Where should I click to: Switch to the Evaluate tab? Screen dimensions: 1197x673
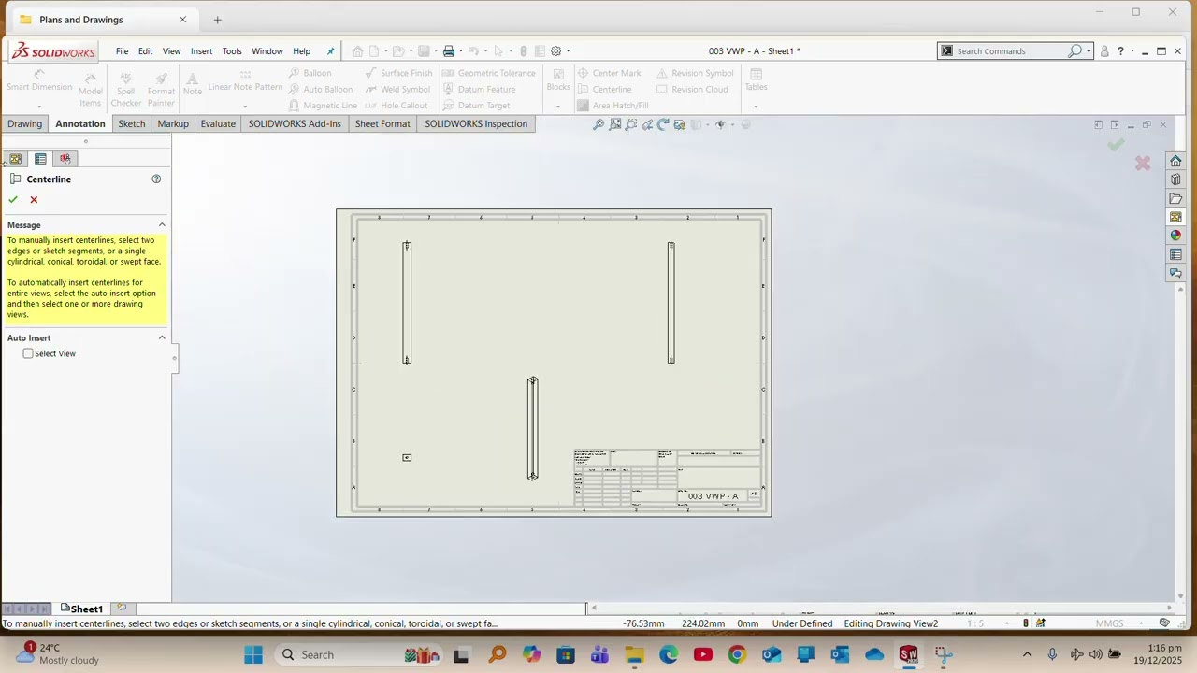[x=218, y=123]
